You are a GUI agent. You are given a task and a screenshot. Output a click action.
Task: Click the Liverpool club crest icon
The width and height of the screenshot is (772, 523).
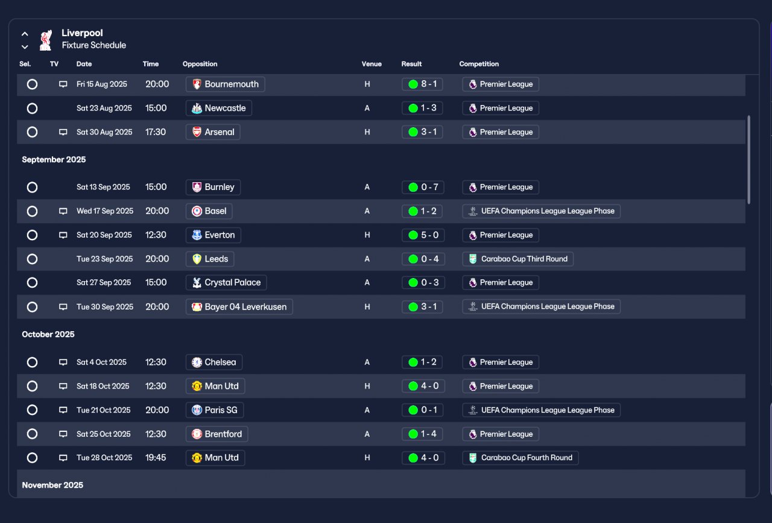tap(45, 40)
